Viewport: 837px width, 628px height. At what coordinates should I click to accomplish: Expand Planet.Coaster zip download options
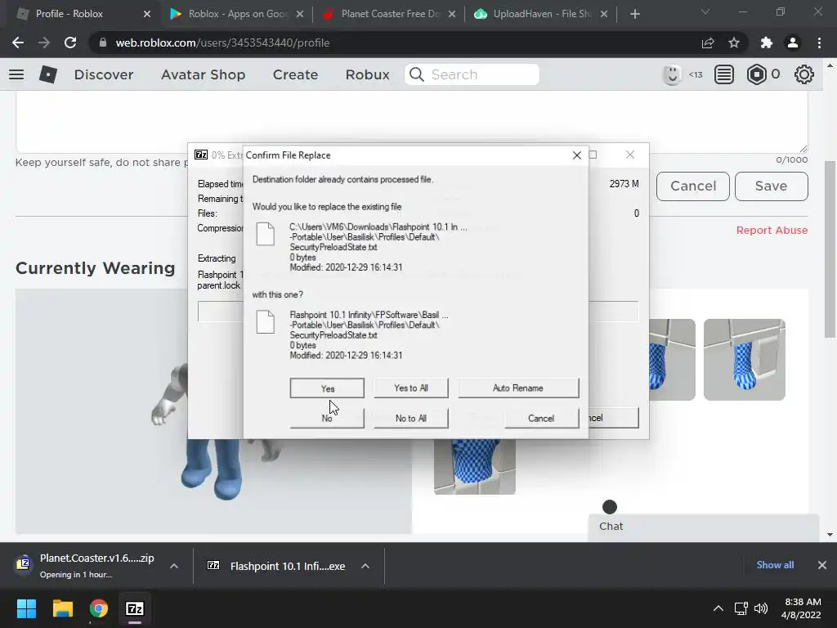[x=174, y=566]
